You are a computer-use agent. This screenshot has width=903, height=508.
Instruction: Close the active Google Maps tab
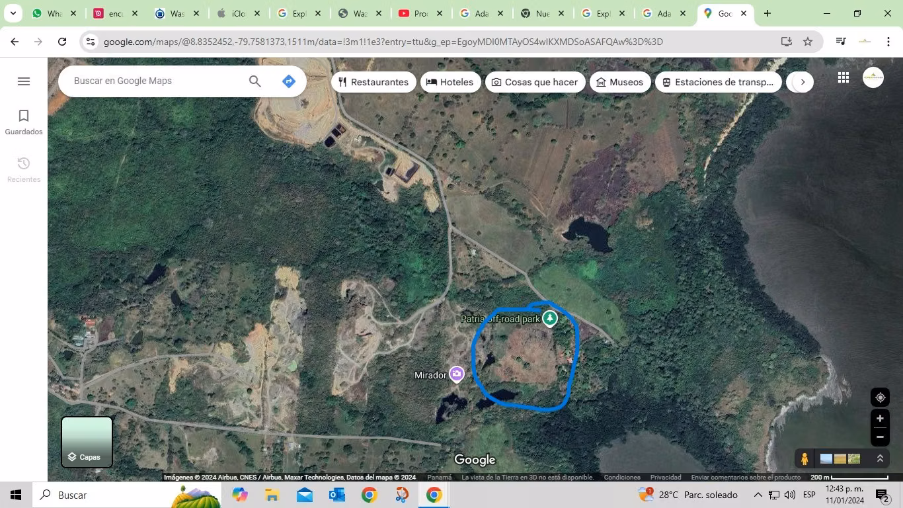click(743, 13)
